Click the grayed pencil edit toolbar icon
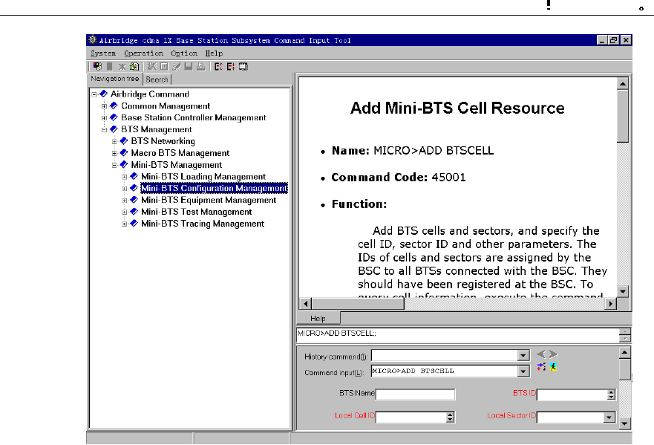This screenshot has height=445, width=654. coord(177,66)
